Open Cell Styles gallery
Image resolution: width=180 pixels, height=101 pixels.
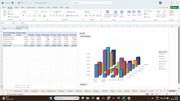coord(122,14)
